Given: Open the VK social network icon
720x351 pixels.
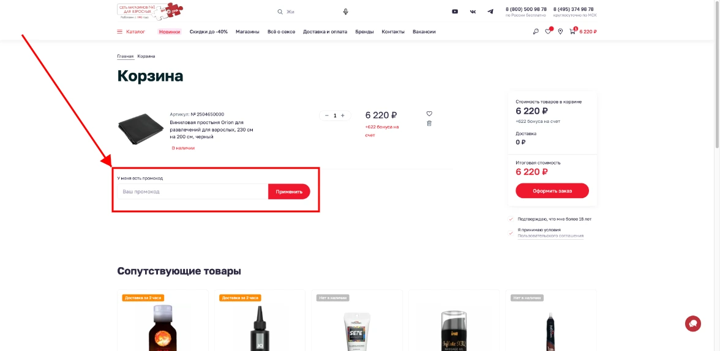Looking at the screenshot, I should [x=473, y=12].
